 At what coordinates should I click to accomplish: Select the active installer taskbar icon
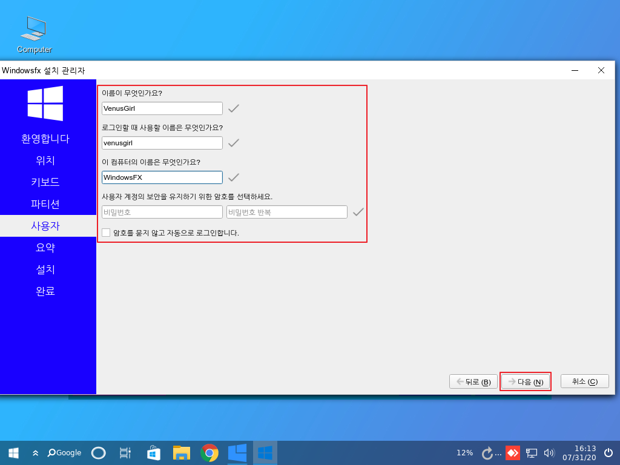coord(265,453)
